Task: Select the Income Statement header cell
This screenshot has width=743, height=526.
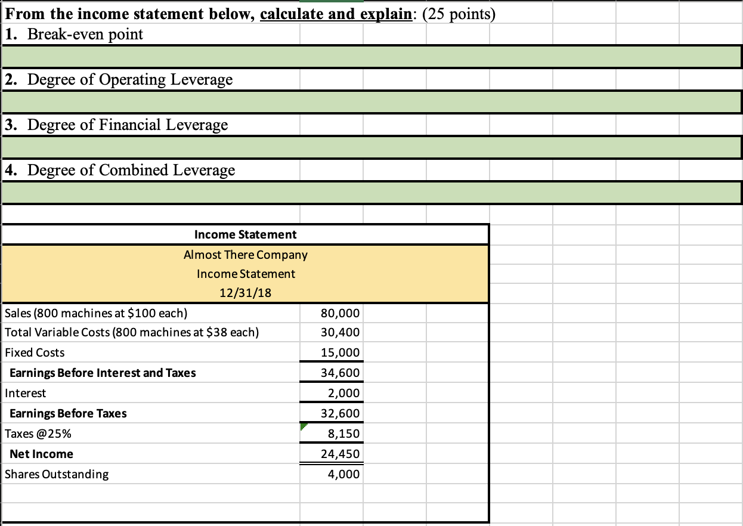Action: point(245,234)
